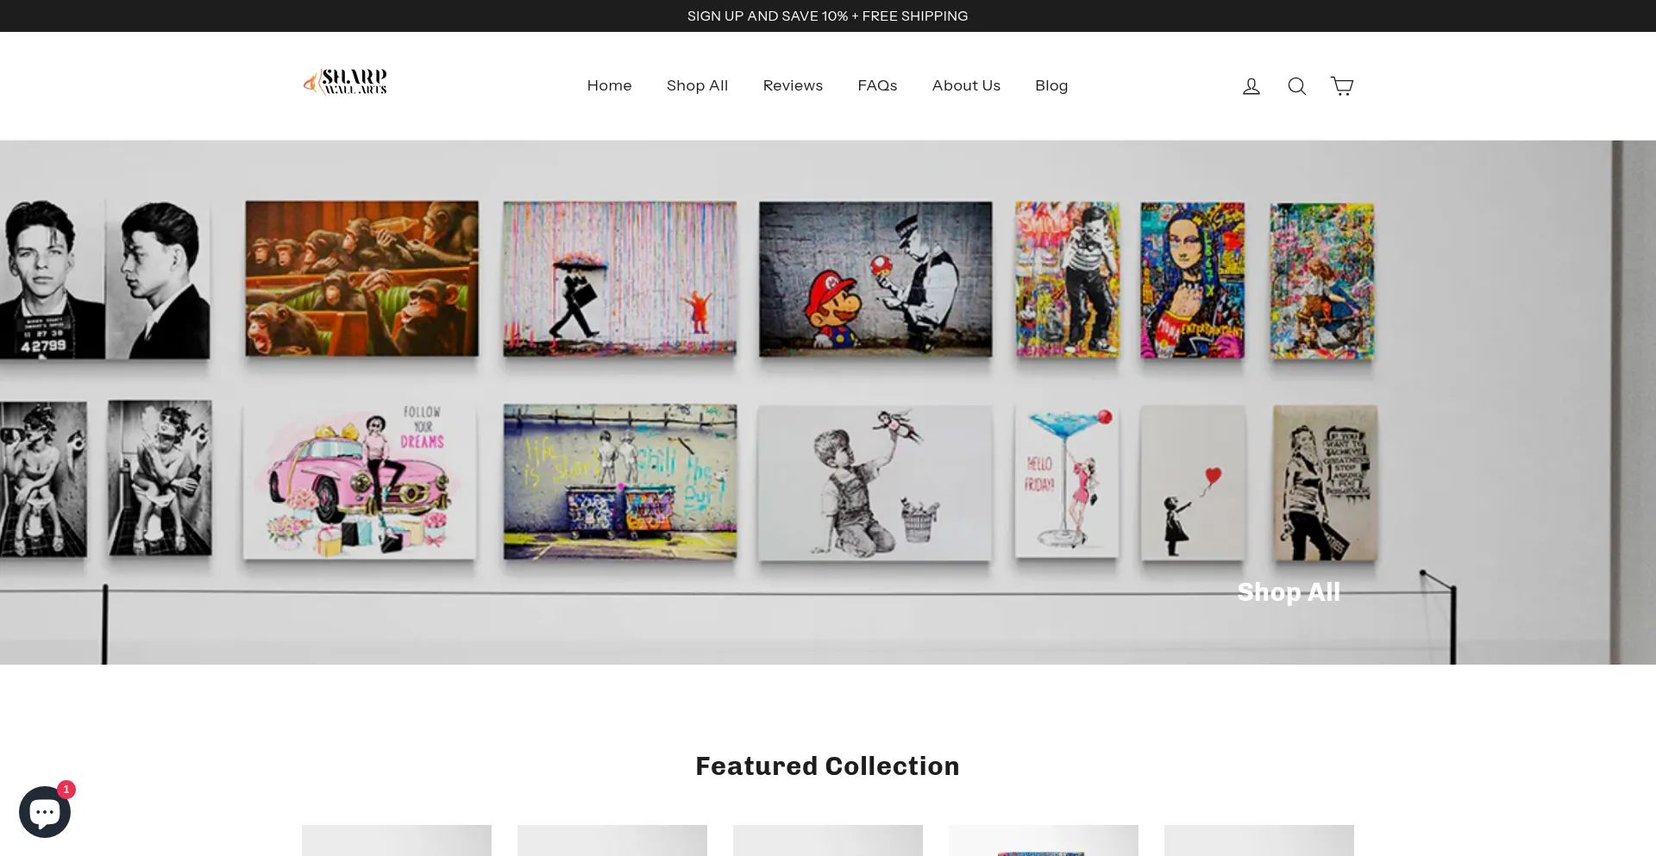Click the sign up and save announcement
Viewport: 1656px width, 856px height.
tap(827, 16)
